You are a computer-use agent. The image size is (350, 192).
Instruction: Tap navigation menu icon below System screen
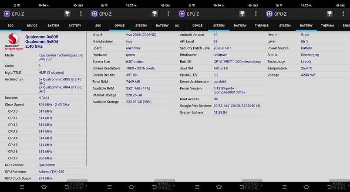(x=197, y=187)
